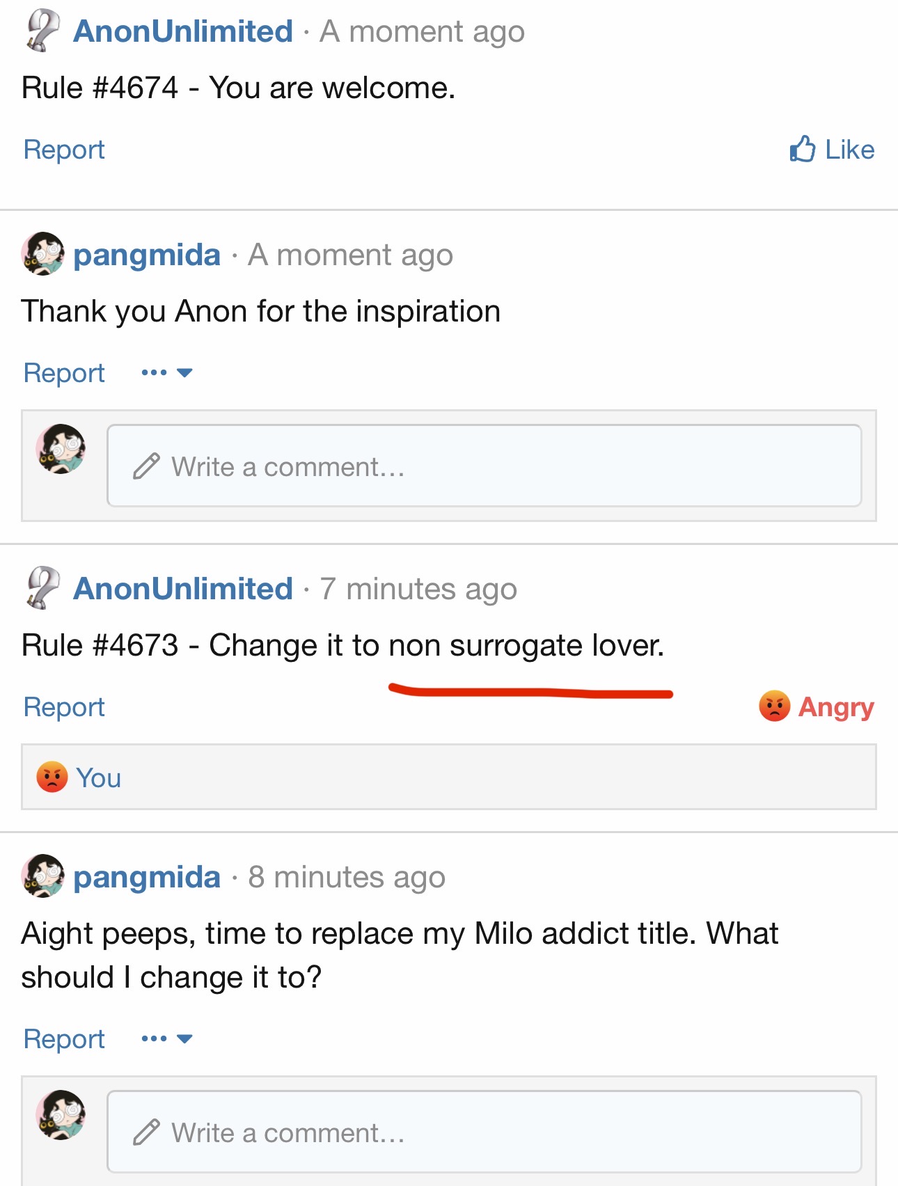Open the pangmida profile link on the 8 minutes ago post

point(147,877)
